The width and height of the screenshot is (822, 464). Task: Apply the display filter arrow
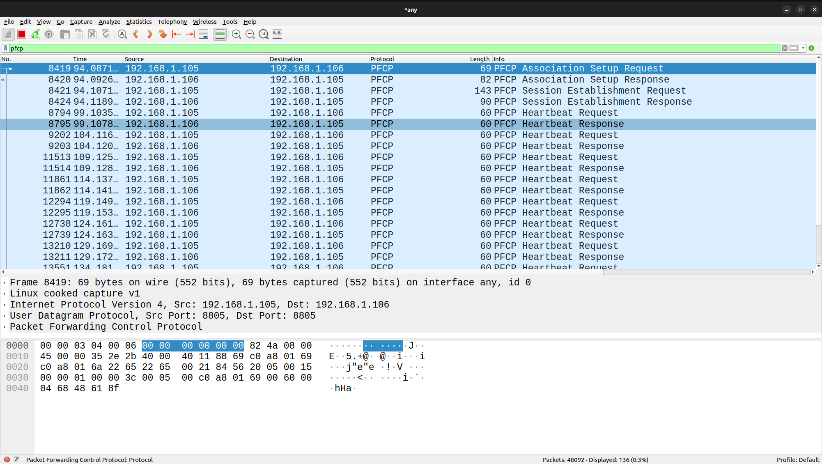coord(794,48)
